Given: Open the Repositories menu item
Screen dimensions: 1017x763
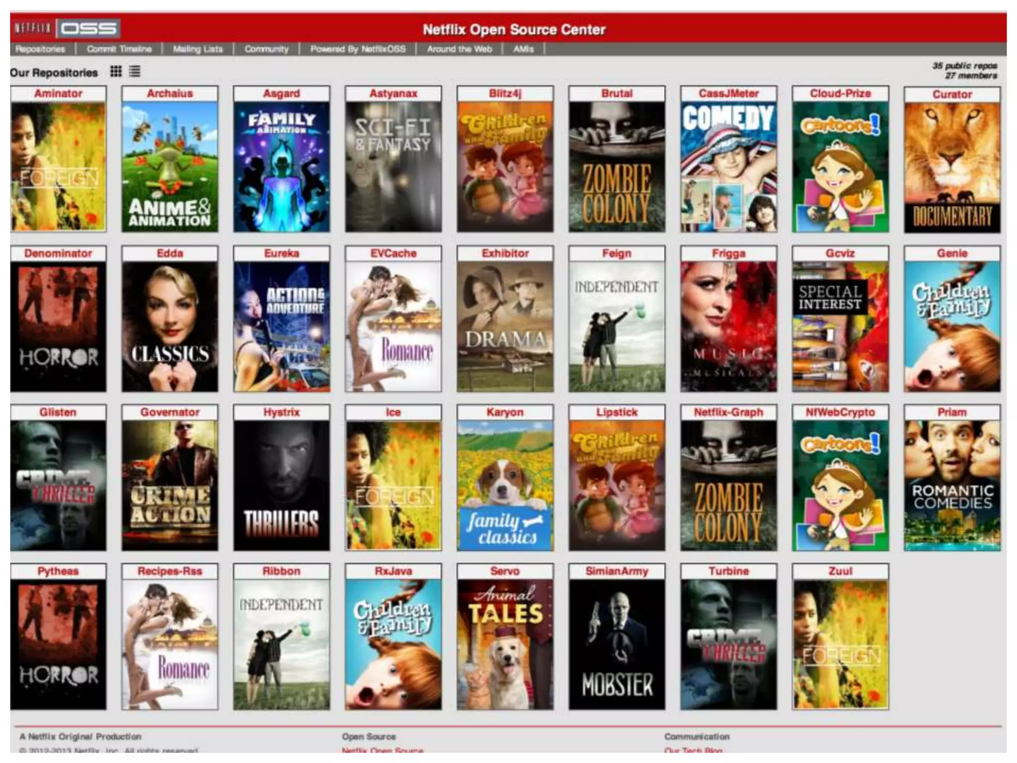Looking at the screenshot, I should tap(40, 49).
